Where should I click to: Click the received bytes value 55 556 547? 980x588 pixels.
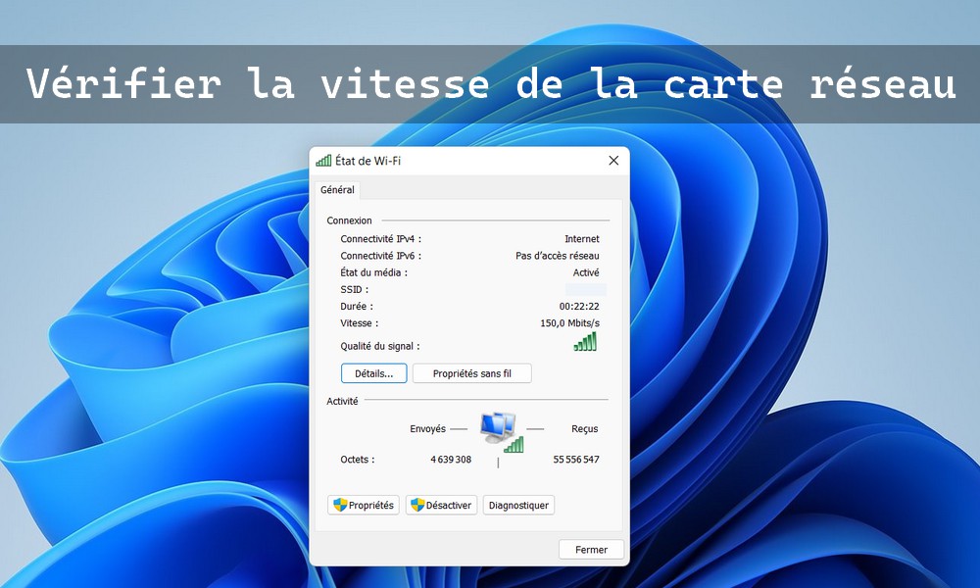tap(576, 460)
